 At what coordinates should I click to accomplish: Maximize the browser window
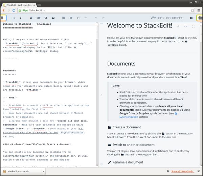196,2
